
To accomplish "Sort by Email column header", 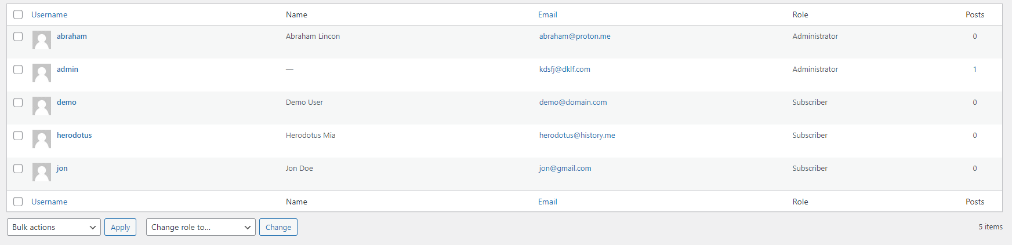I will (x=547, y=14).
